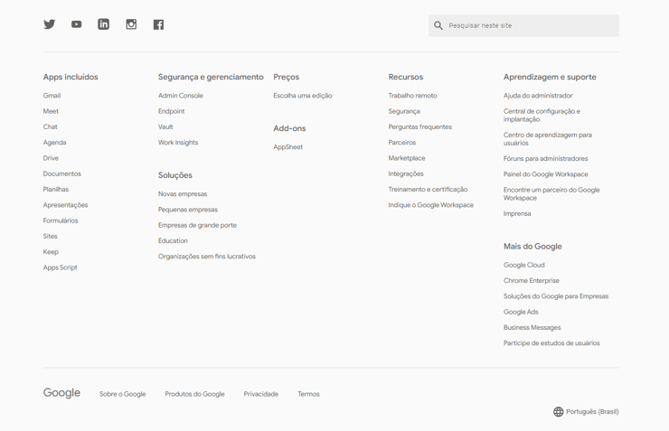Click the Facebook icon

click(158, 24)
